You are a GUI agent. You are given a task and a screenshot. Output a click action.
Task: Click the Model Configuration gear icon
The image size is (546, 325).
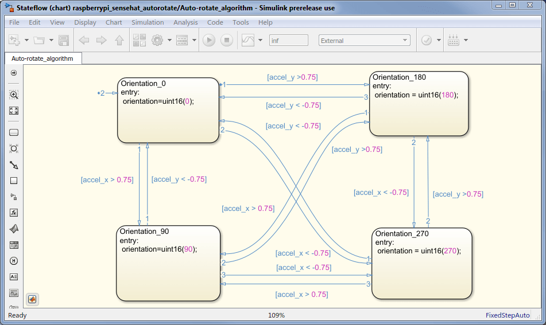pos(157,40)
